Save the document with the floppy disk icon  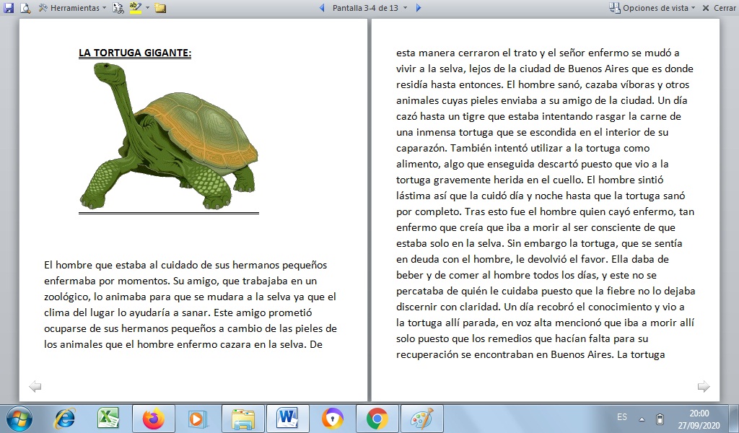click(x=9, y=7)
